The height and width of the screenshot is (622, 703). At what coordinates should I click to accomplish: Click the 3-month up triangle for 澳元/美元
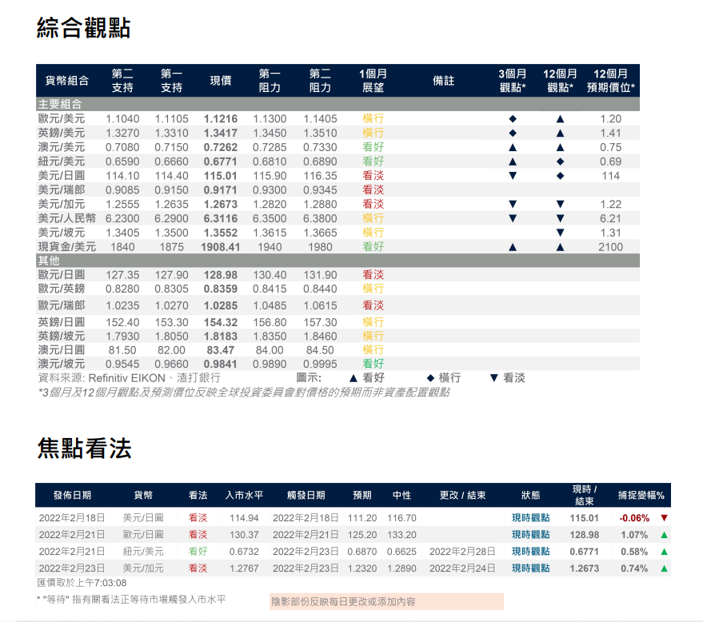(x=513, y=147)
